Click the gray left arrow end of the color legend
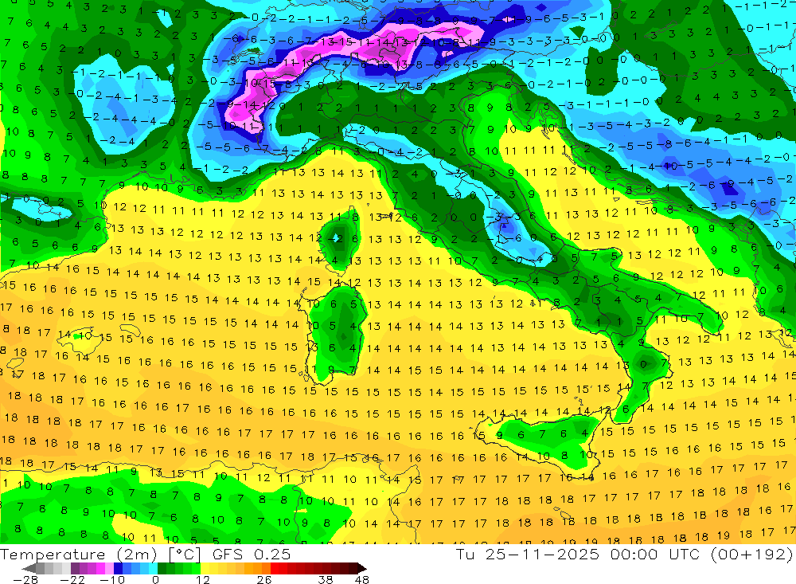 click(29, 568)
